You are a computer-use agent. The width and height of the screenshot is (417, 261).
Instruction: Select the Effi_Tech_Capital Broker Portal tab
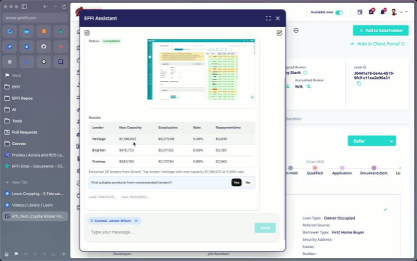click(x=35, y=216)
